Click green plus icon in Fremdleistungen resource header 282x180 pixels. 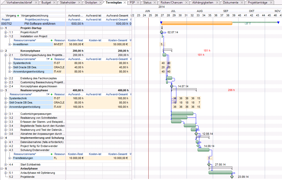(x=52, y=154)
